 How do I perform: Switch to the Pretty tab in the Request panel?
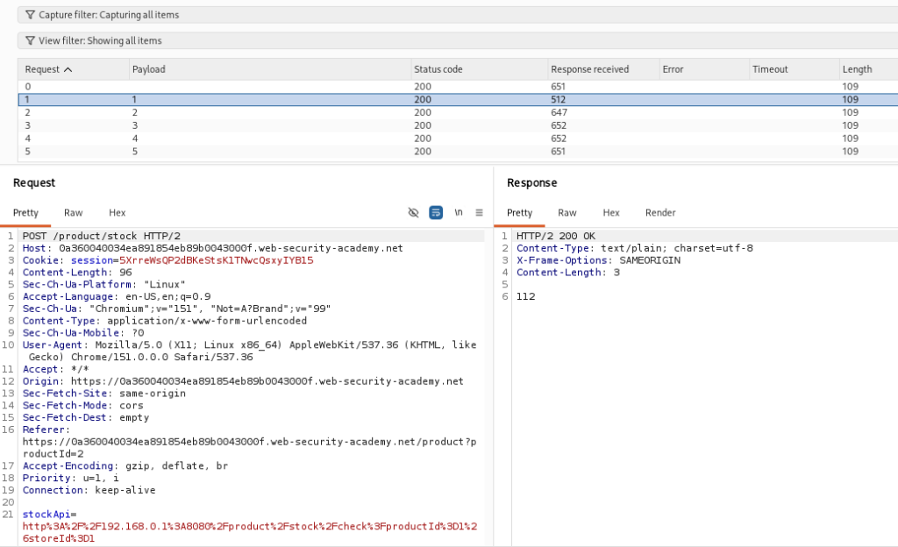click(25, 213)
